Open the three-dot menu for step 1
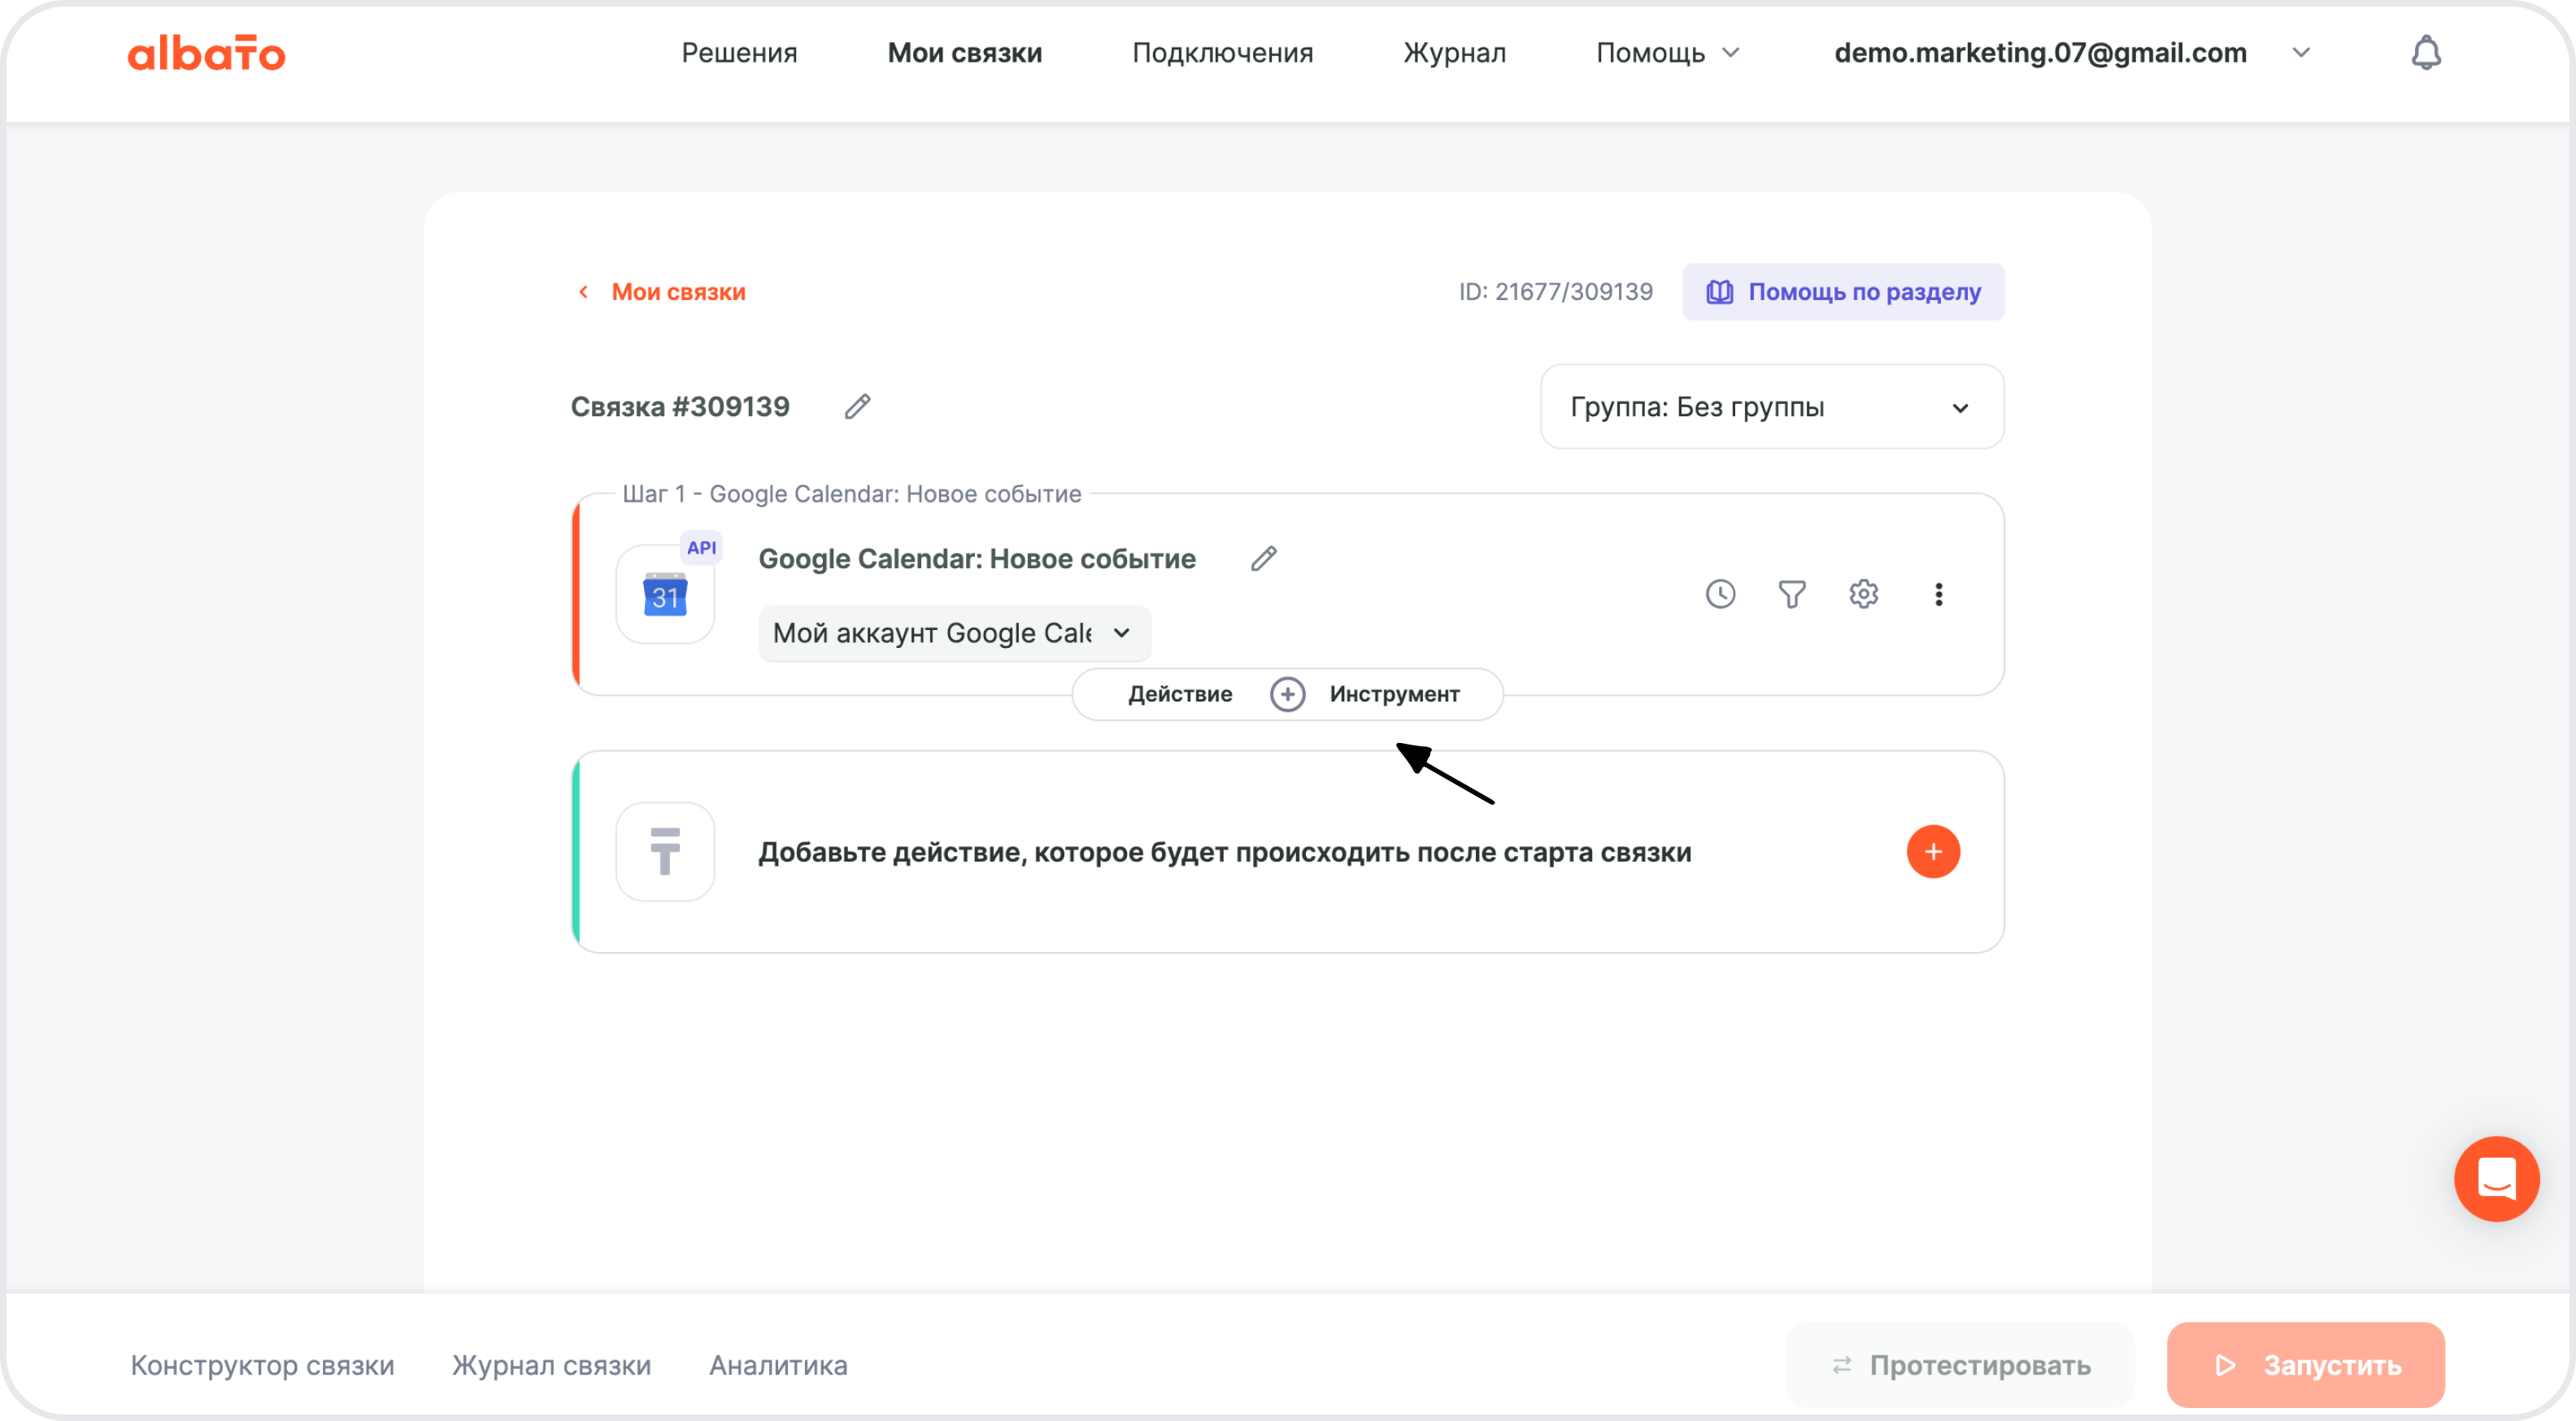Viewport: 2576px width, 1421px height. [x=1938, y=594]
